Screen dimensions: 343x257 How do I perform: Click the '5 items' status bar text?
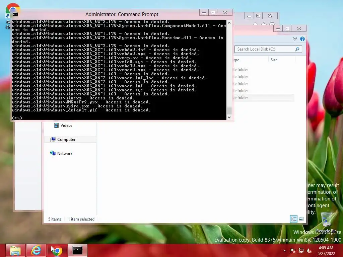point(55,219)
